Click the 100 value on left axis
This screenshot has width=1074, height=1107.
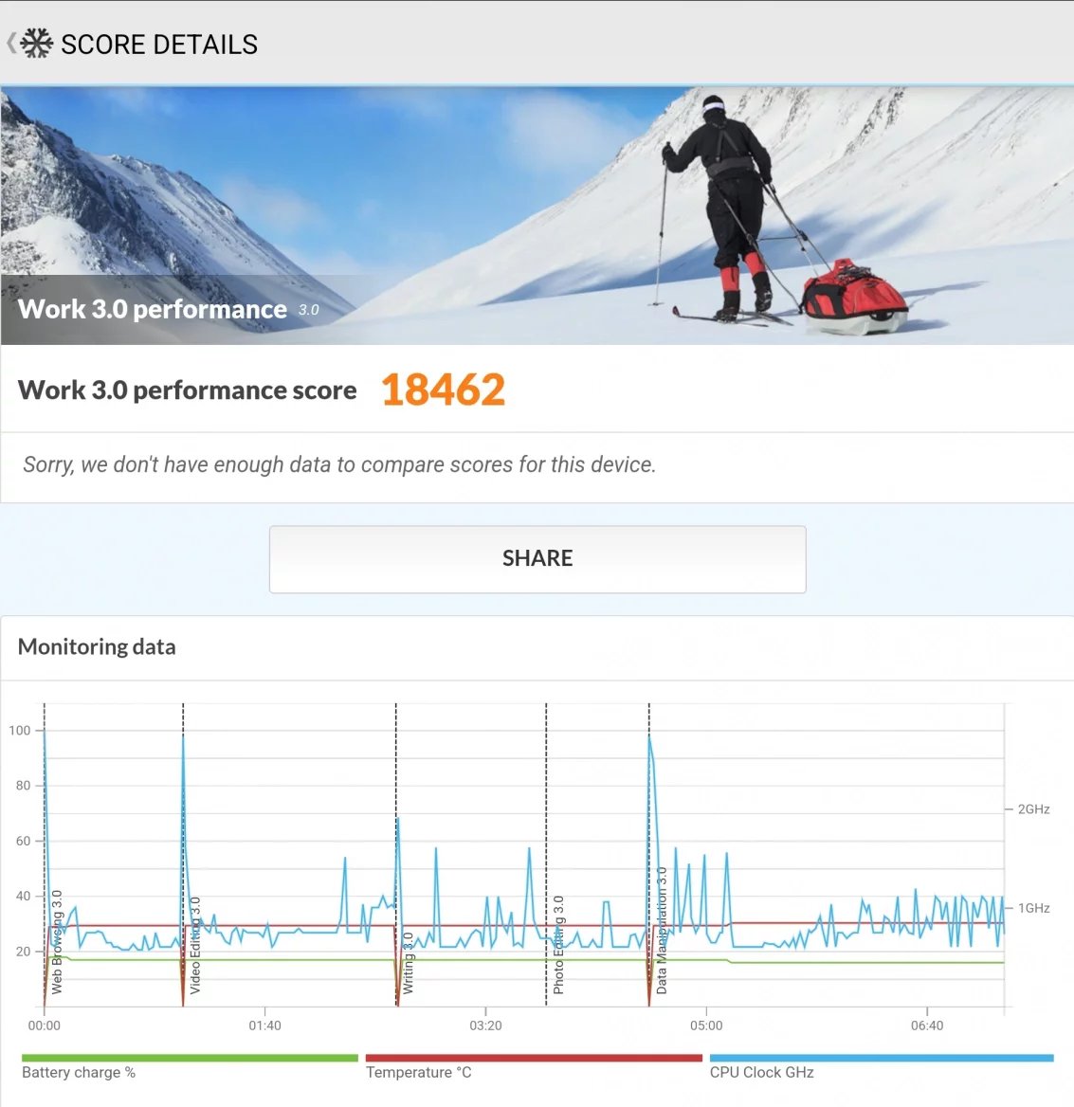tap(20, 730)
